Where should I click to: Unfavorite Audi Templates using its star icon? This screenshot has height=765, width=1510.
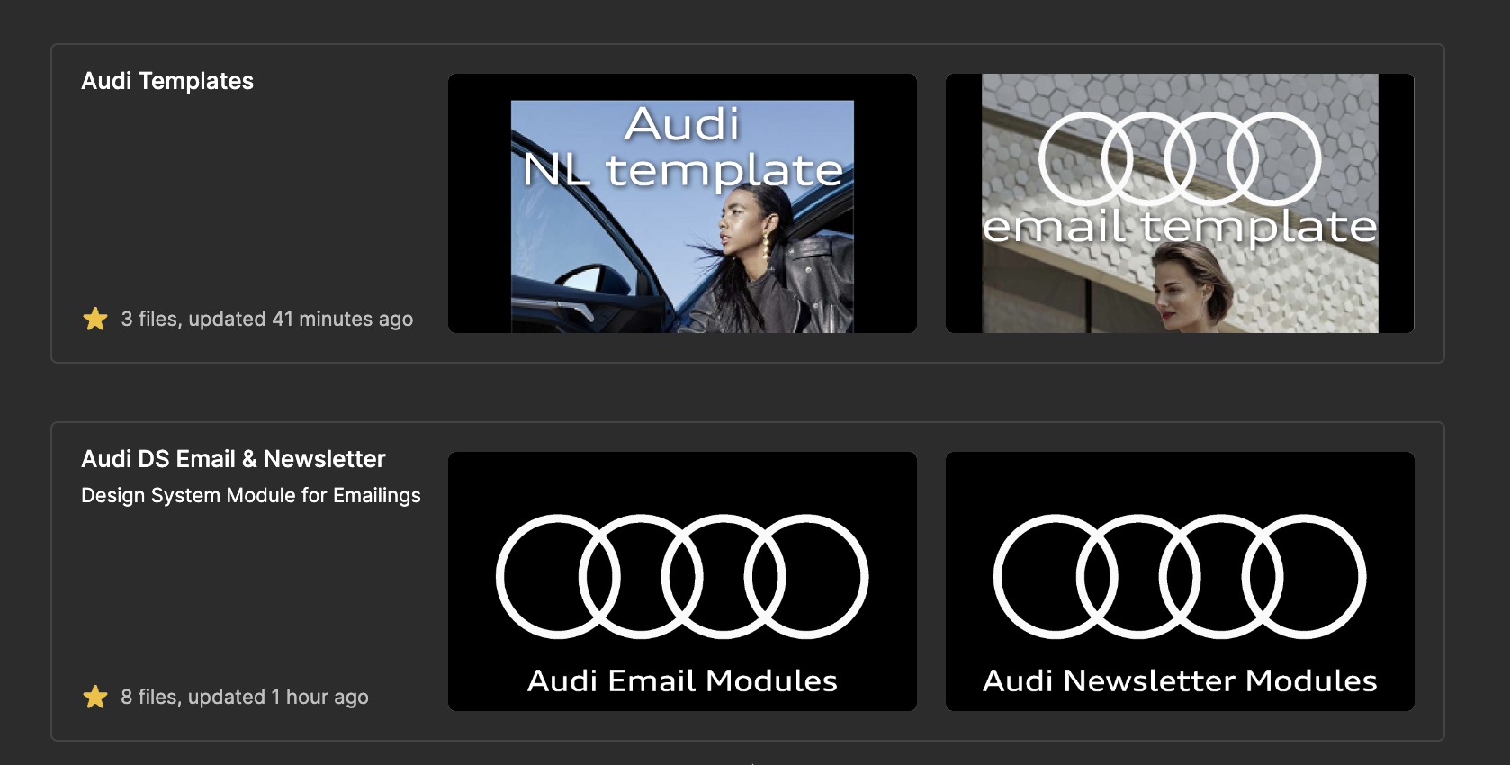[95, 319]
